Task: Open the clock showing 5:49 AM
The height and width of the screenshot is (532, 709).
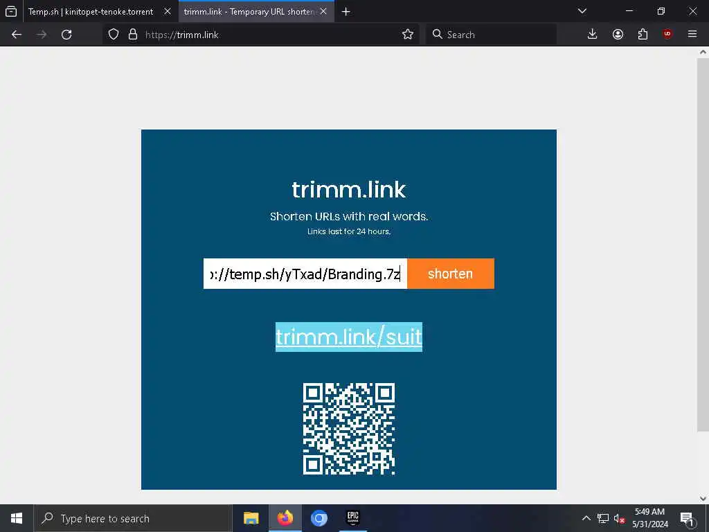Action: [x=649, y=518]
